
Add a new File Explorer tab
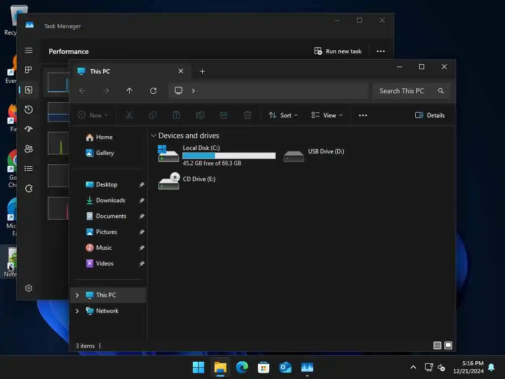[x=202, y=71]
